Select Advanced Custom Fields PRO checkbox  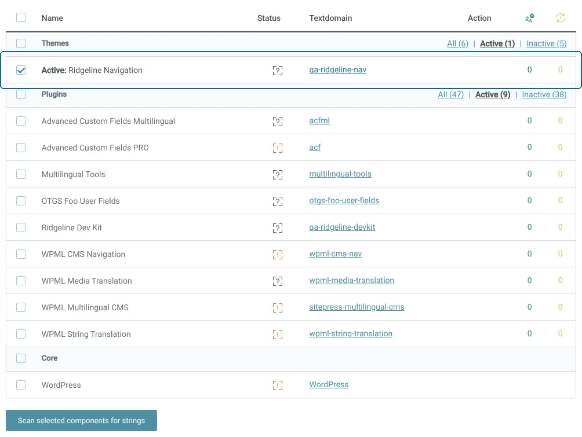click(x=21, y=148)
